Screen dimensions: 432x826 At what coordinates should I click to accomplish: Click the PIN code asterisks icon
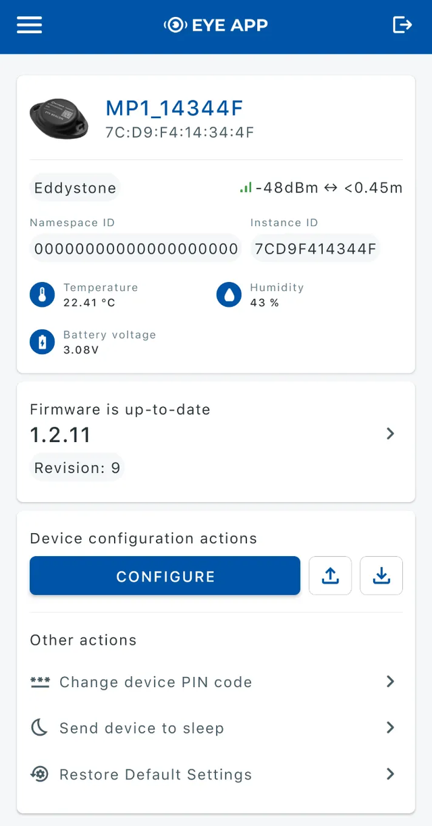40,682
